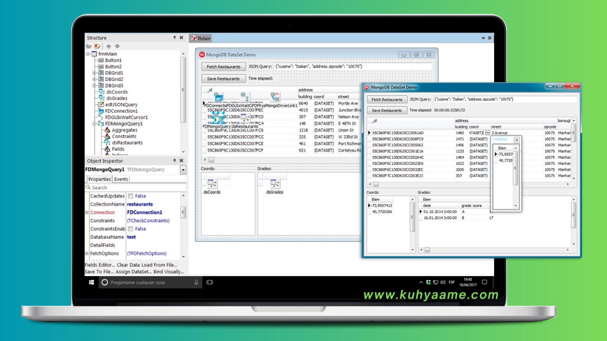Click the Clear Data link
Viewport: 607px width, 341px height.
point(128,265)
